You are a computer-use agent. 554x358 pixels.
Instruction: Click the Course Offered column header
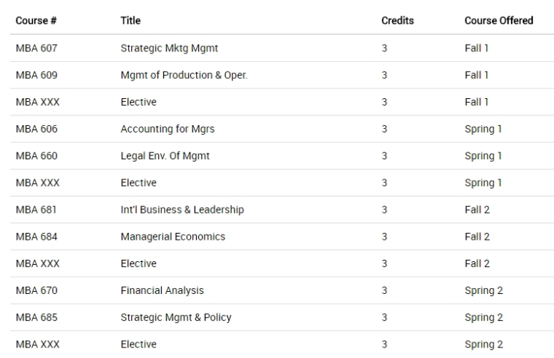(499, 20)
